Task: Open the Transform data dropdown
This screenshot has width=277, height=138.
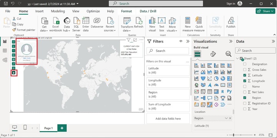Action: click(127, 25)
